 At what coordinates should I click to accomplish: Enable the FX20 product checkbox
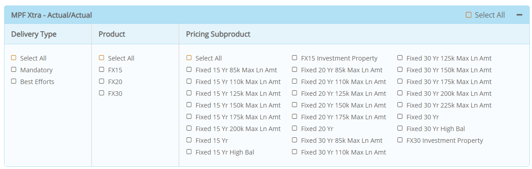102,81
